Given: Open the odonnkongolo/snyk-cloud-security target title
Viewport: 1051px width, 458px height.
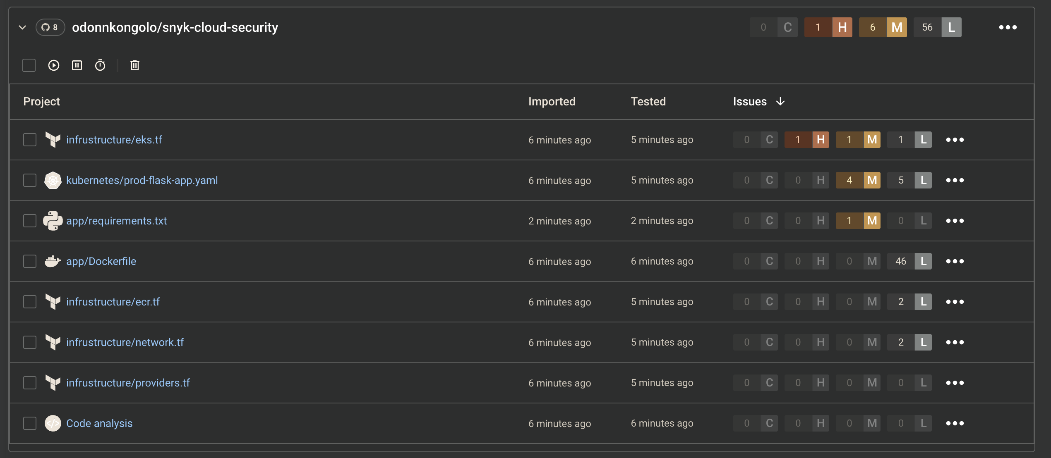Looking at the screenshot, I should (x=175, y=27).
